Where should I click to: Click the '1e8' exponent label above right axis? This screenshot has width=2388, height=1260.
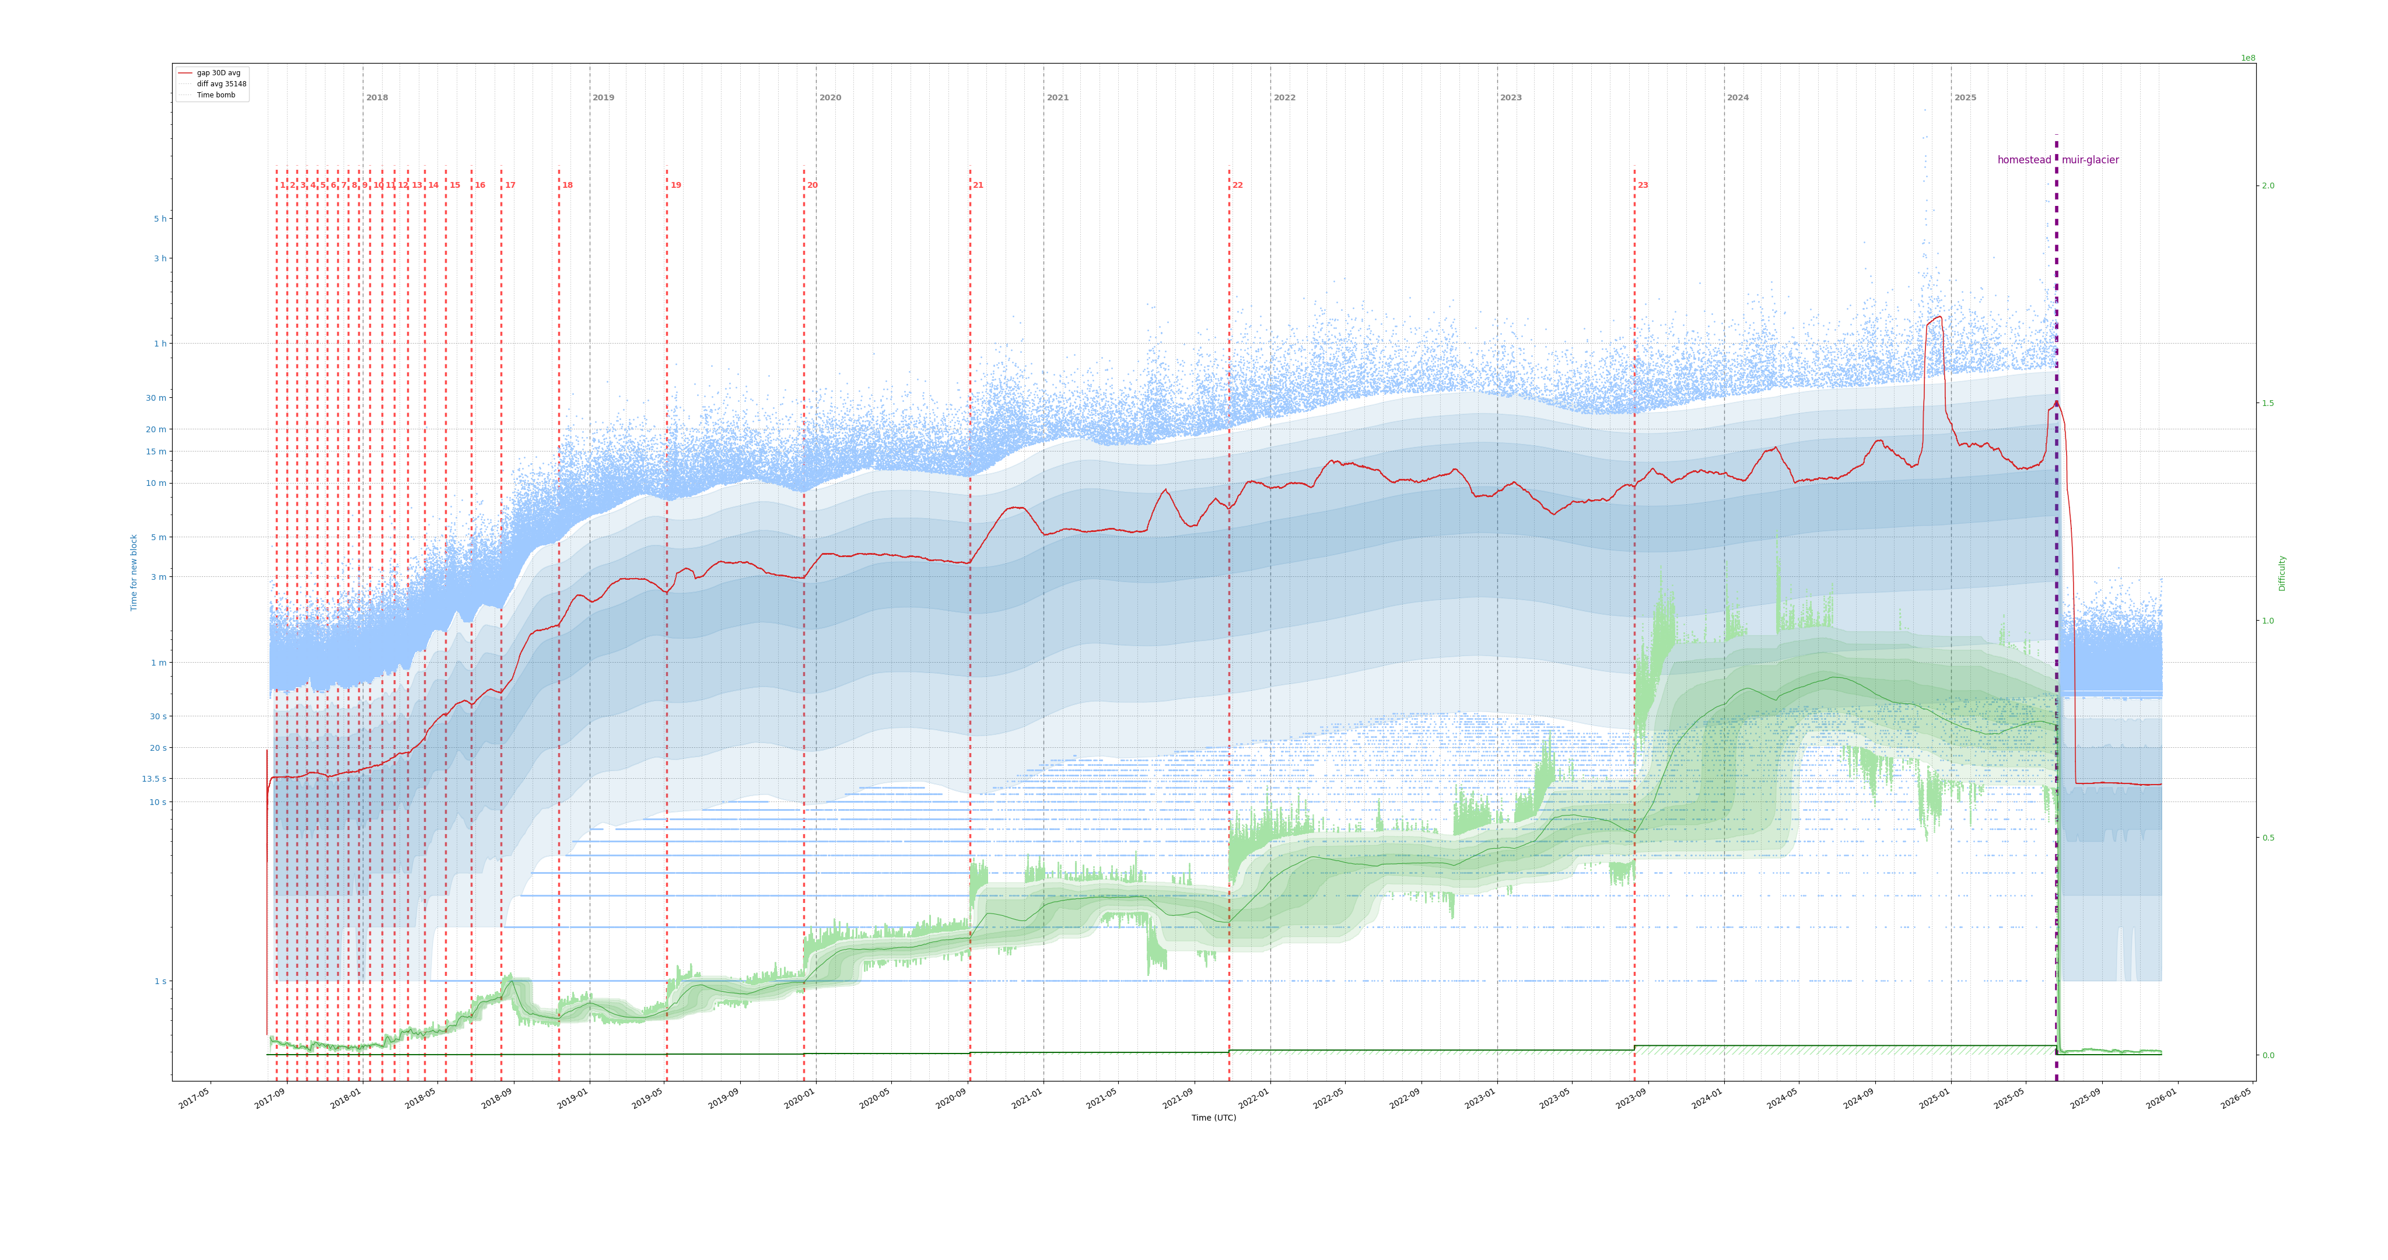(x=2248, y=58)
